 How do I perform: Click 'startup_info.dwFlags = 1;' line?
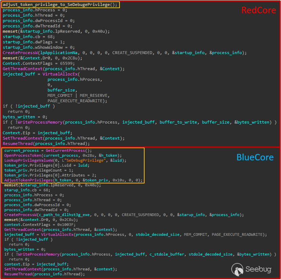(34, 42)
